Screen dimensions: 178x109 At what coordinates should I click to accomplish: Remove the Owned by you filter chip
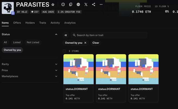coord(85,43)
